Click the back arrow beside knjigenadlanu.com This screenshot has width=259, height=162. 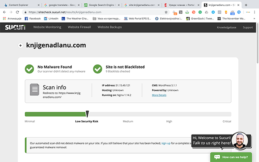point(20,45)
